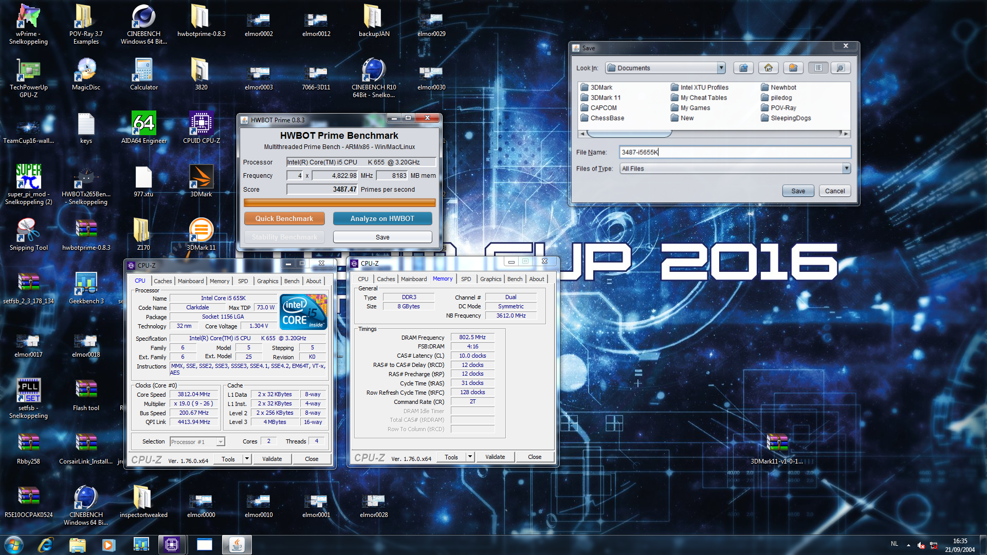Click Tools button in right CPU-Z
987x555 pixels.
click(451, 457)
